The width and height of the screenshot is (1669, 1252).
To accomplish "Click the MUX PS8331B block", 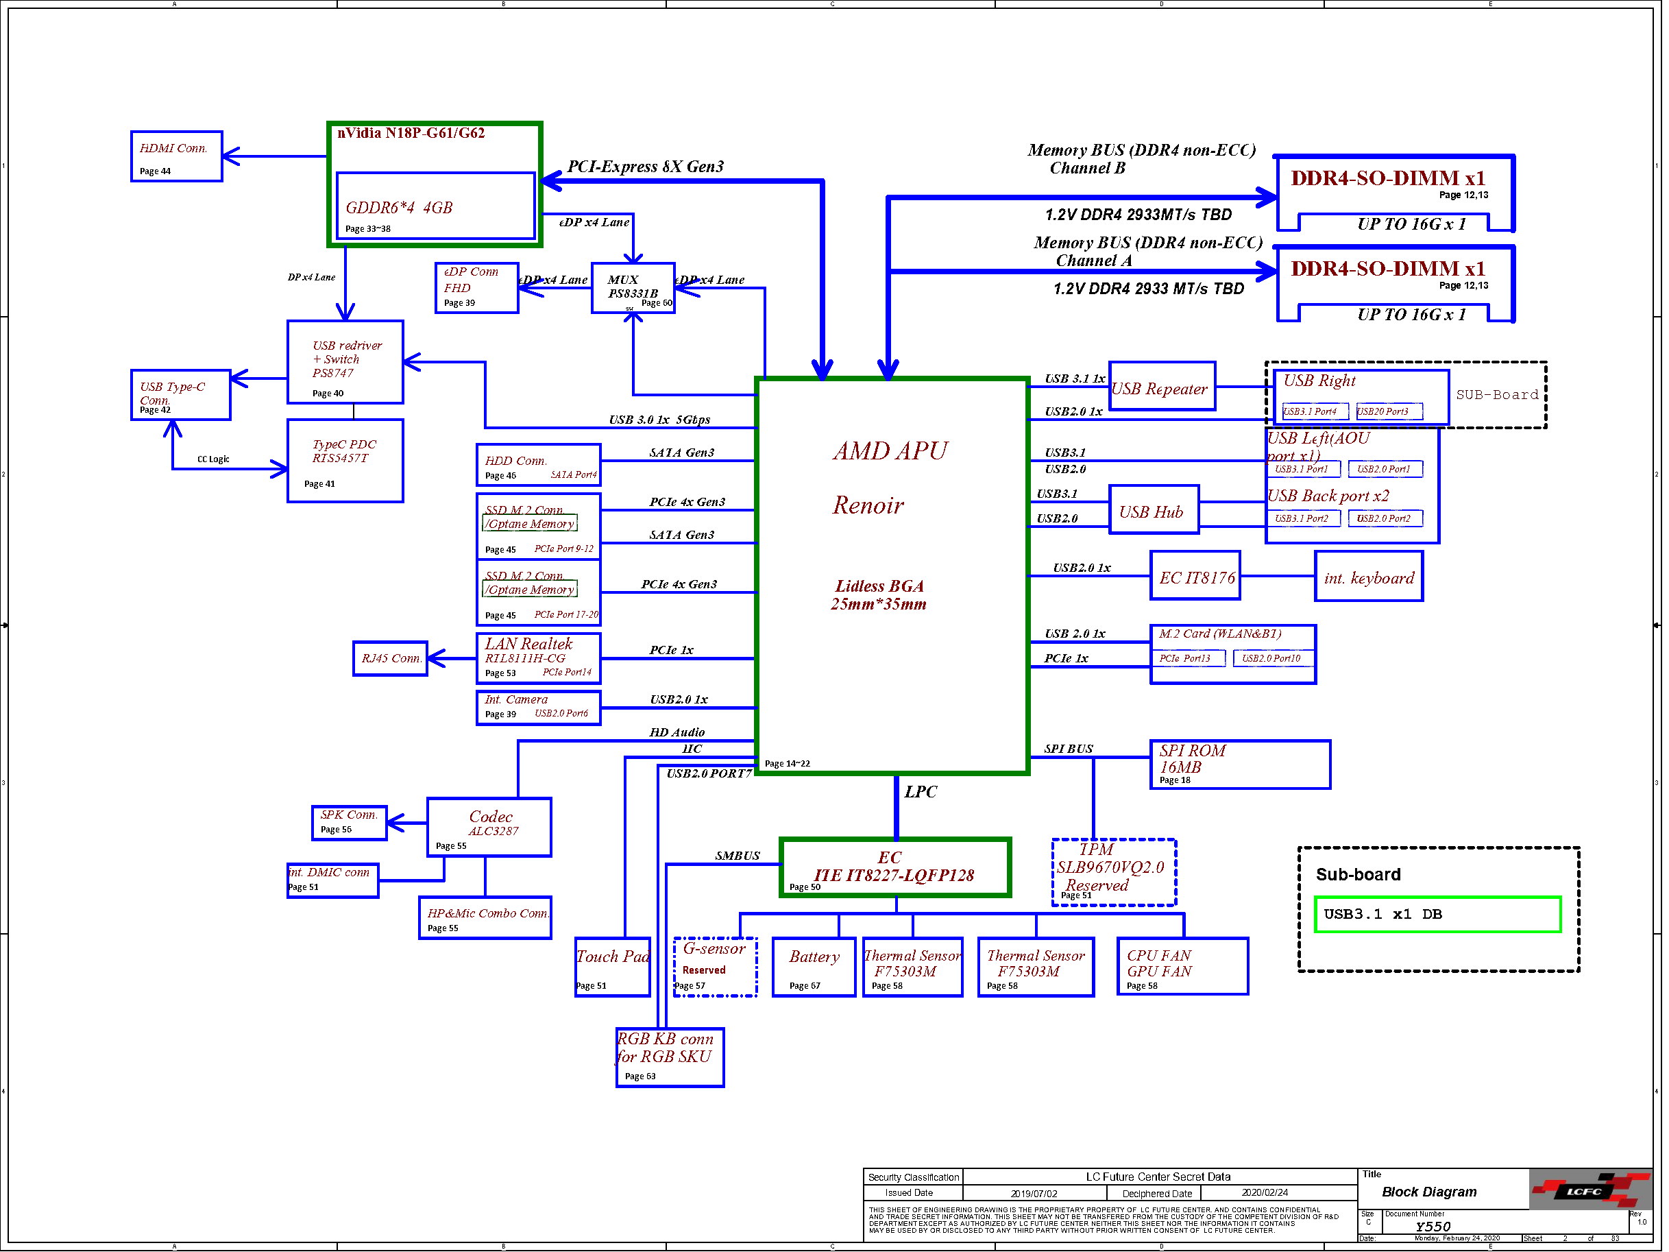I will [633, 287].
